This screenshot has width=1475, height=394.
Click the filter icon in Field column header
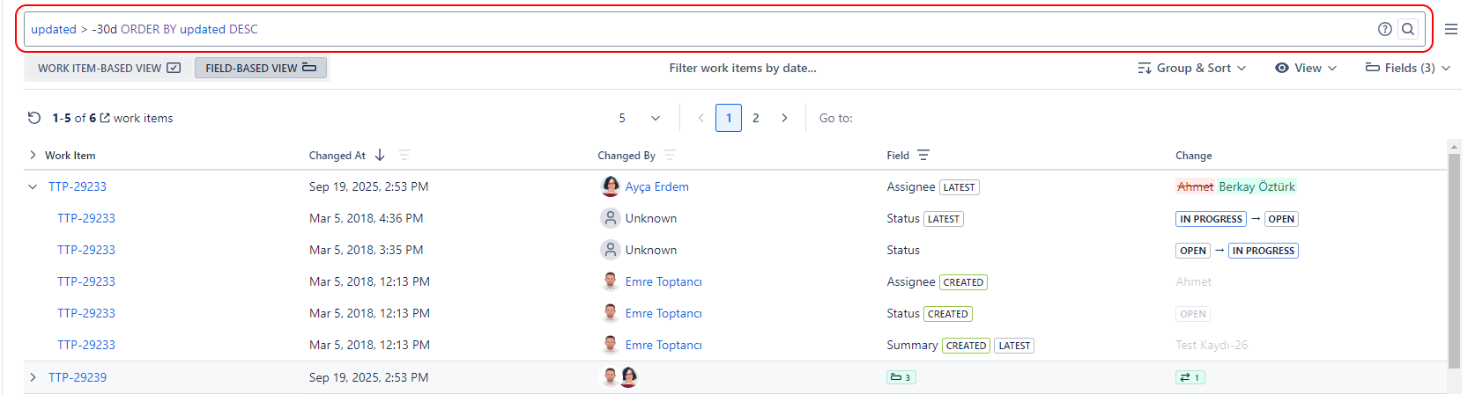[x=923, y=156]
